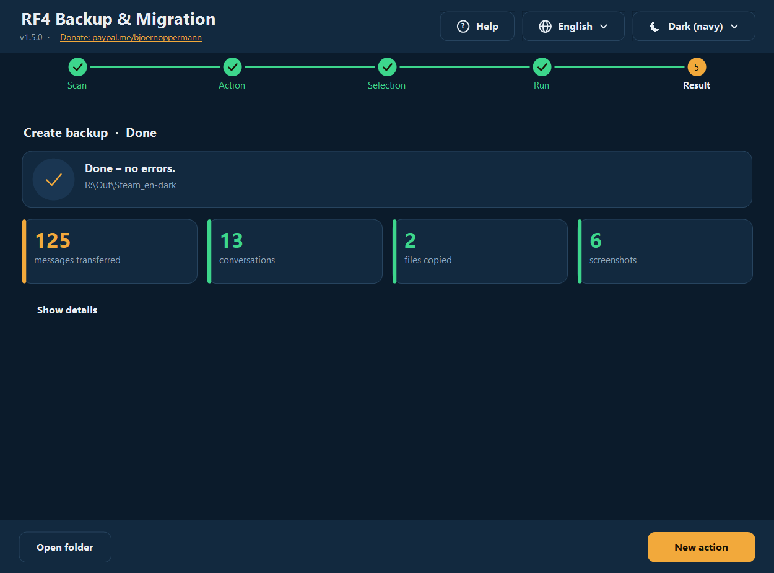Click the 13 conversations card

tap(295, 251)
